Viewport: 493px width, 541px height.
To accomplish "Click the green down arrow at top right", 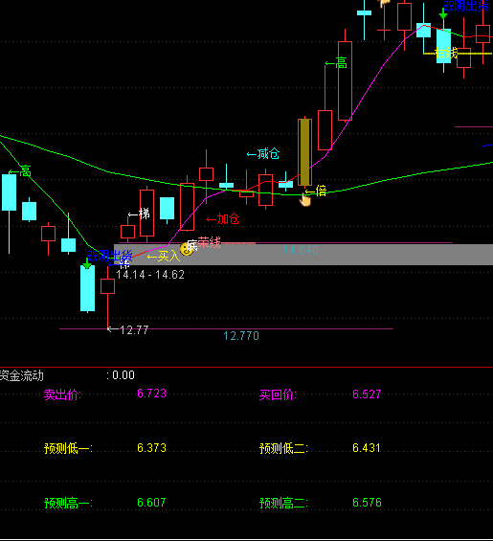I will 443,14.
